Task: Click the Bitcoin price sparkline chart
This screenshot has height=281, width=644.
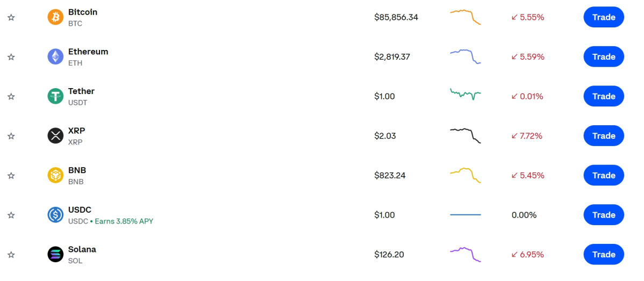Action: (x=465, y=17)
